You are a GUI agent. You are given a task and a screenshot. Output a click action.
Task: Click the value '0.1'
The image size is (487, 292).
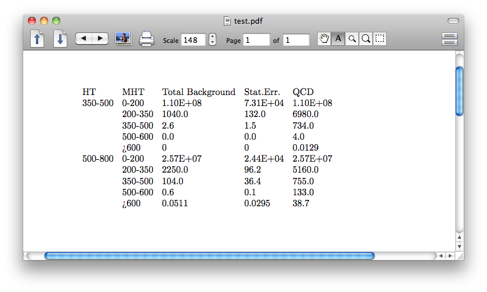250,192
